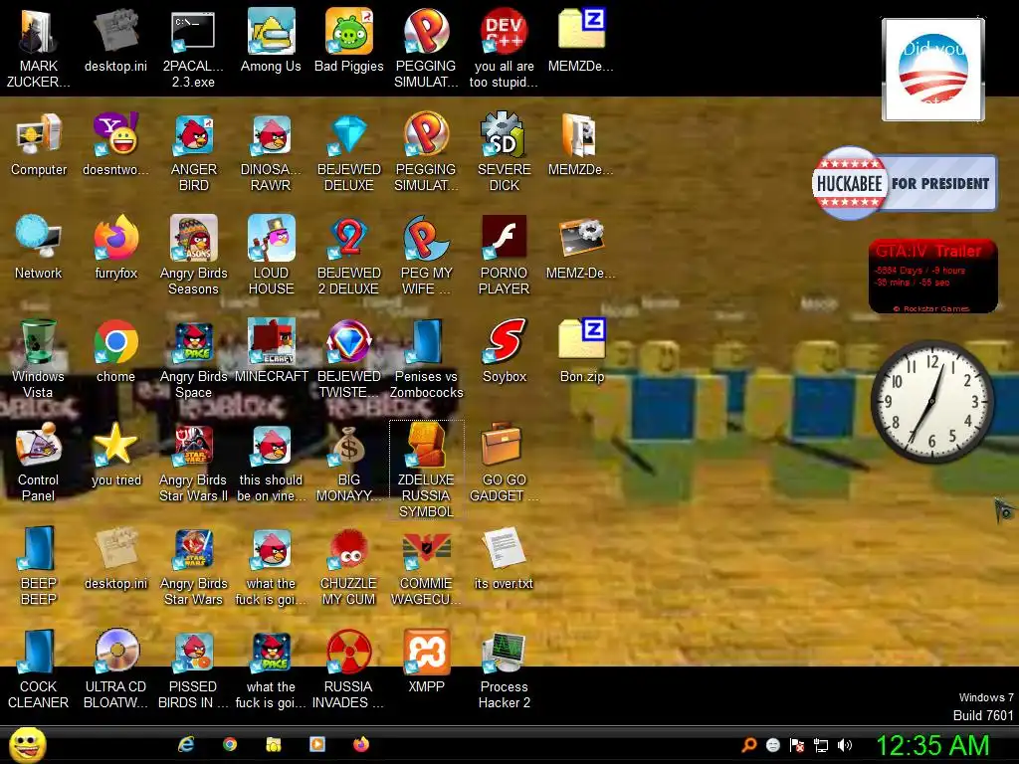Open the media player taskbar icon

coord(317,744)
